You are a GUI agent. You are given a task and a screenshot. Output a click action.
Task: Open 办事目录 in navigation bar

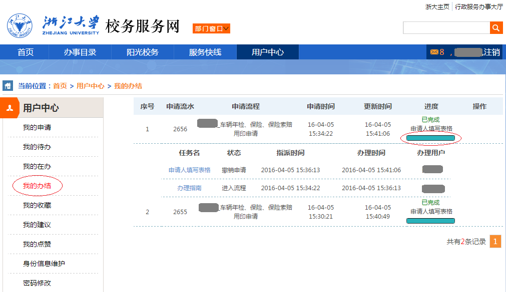[x=80, y=52]
